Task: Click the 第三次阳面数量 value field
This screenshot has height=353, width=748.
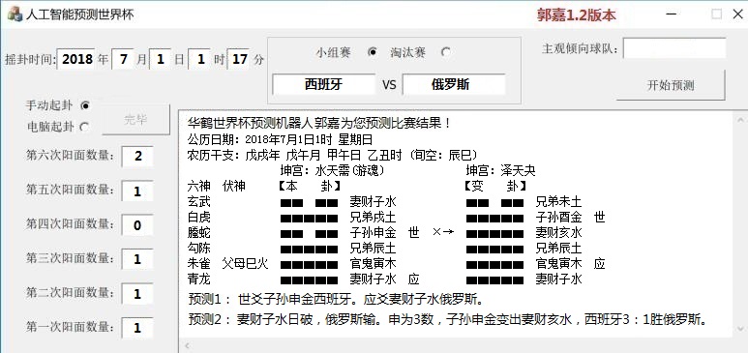Action: click(137, 259)
